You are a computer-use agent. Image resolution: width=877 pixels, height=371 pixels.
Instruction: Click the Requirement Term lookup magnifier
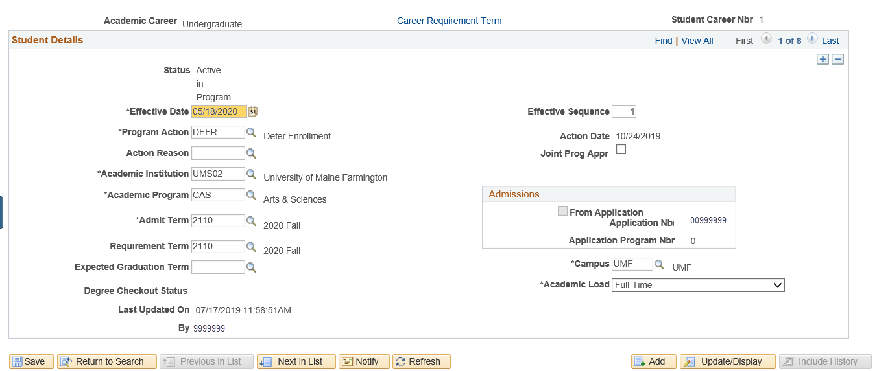click(251, 247)
